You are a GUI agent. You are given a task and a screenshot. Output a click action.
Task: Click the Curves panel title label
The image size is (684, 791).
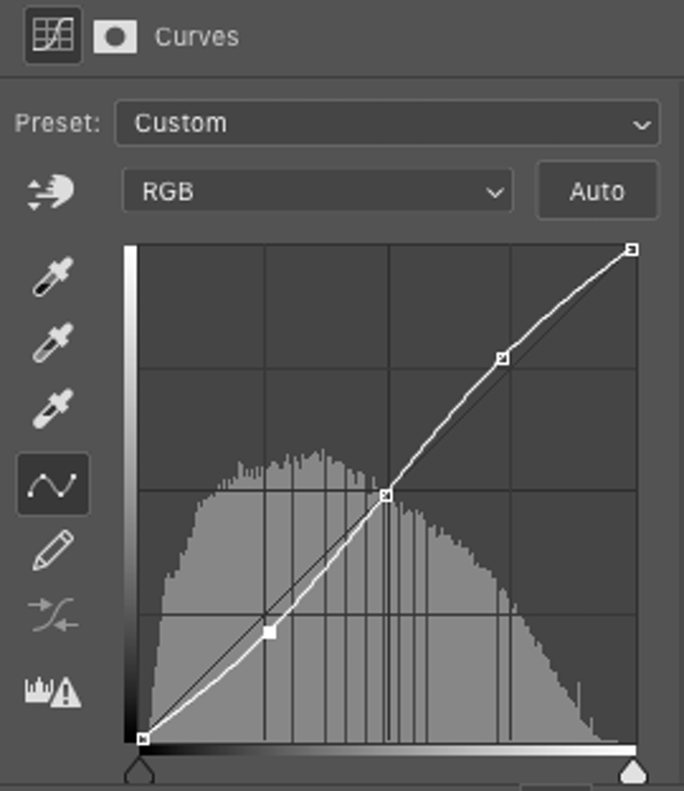[x=197, y=37]
